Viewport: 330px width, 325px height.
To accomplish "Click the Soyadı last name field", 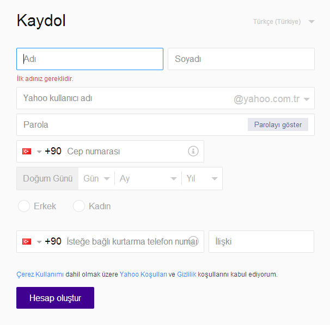I will click(x=241, y=59).
